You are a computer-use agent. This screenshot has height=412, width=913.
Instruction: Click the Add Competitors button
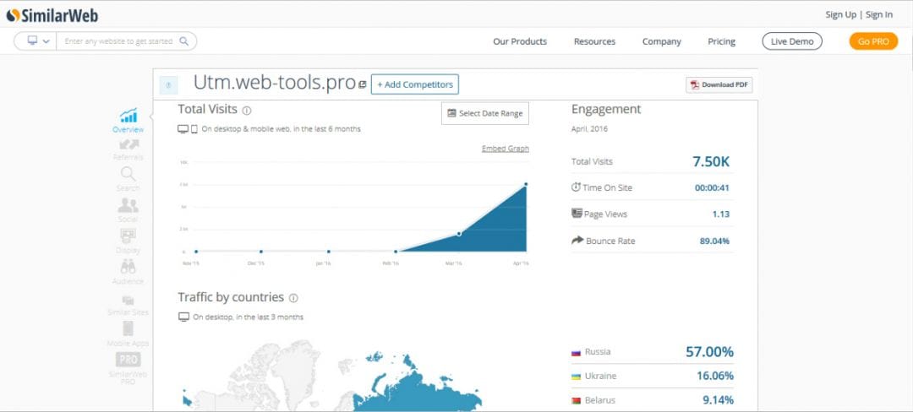click(414, 84)
